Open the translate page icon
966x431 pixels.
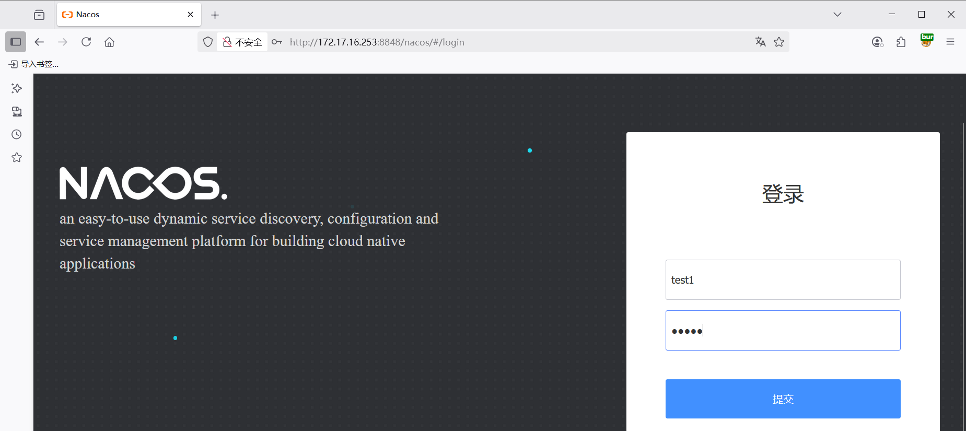760,42
